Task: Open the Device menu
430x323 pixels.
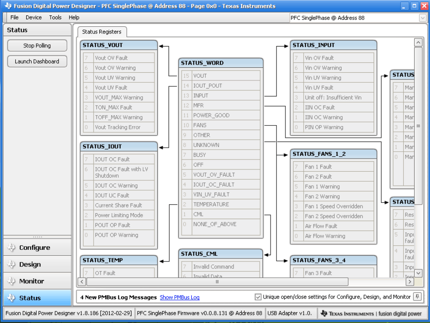Action: tap(33, 18)
